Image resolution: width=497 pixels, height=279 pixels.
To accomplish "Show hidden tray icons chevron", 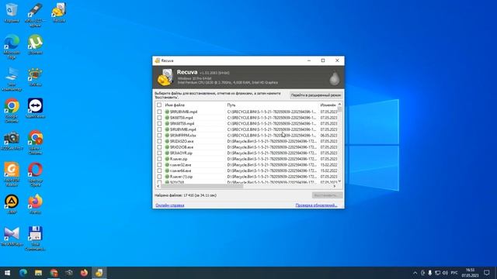I will tap(415, 273).
